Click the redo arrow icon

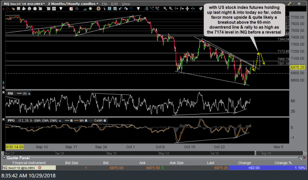(x=126, y=9)
